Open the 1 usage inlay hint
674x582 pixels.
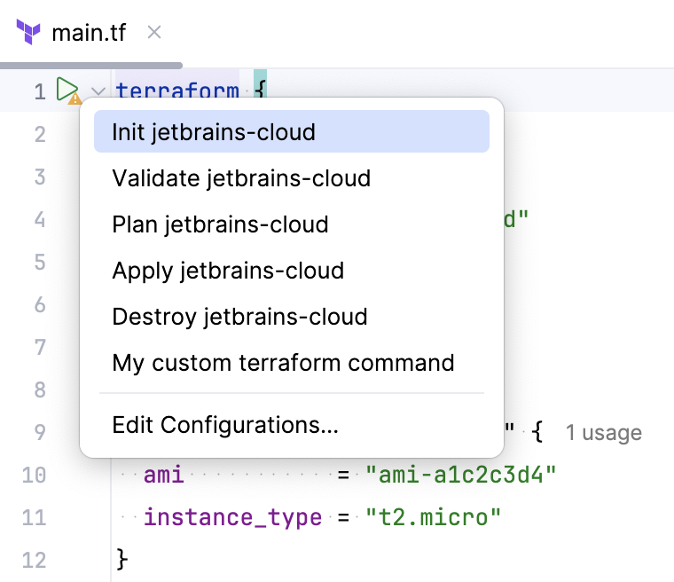(x=603, y=433)
